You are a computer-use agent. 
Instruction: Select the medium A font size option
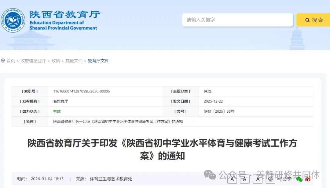244,179
